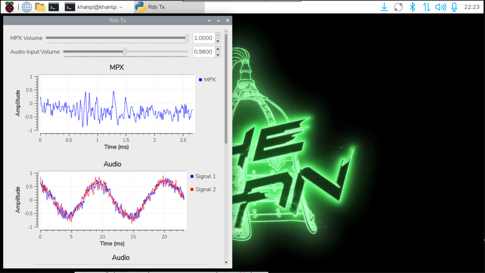The height and width of the screenshot is (273, 485).
Task: Switch to the khanpi@khanlp terminal window
Action: coord(93,7)
